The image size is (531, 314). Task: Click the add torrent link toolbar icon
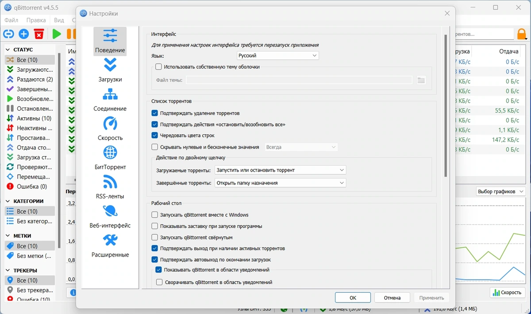9,34
